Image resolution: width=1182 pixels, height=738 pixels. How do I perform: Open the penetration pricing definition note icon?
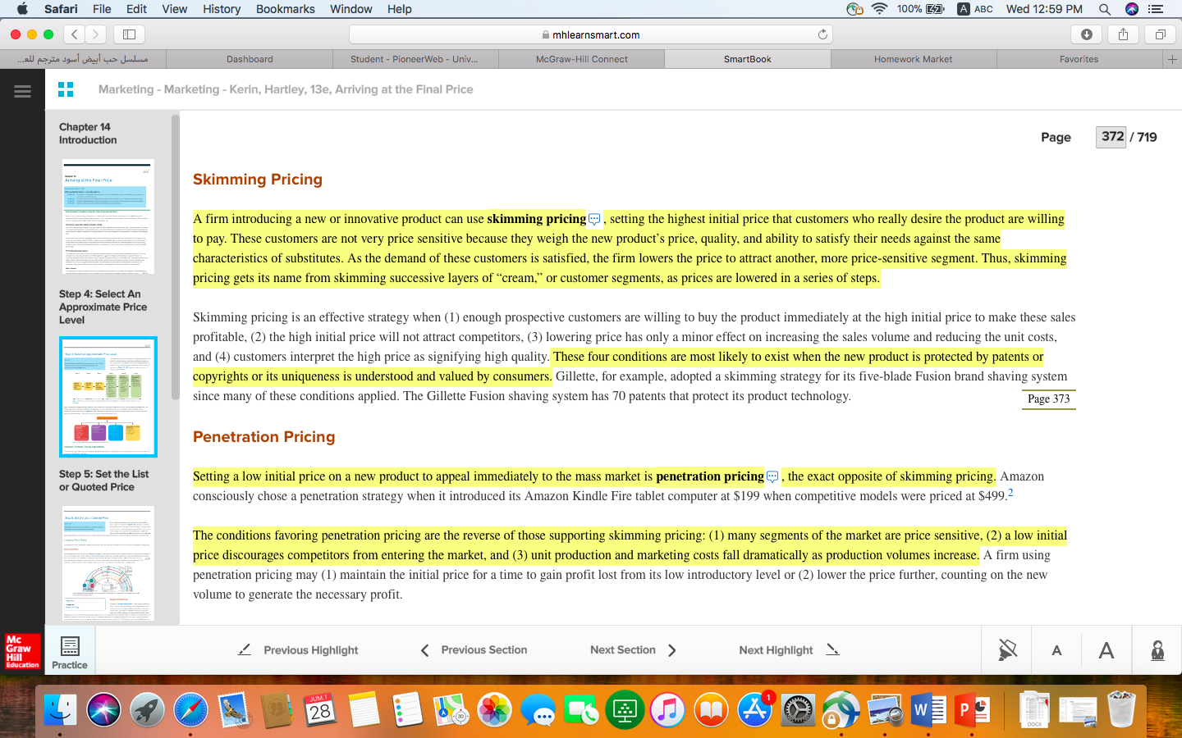[772, 476]
